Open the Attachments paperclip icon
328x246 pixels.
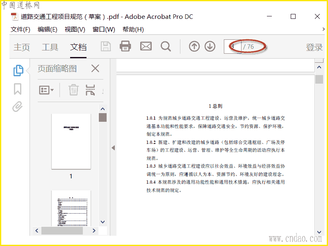(x=17, y=107)
